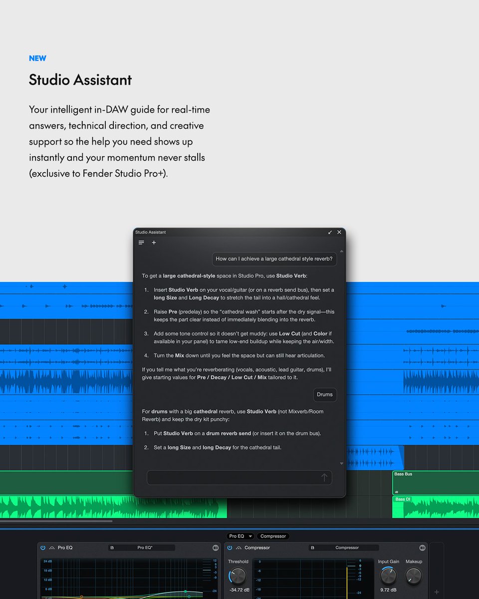
Task: Click the Makeup knob
Action: click(414, 576)
